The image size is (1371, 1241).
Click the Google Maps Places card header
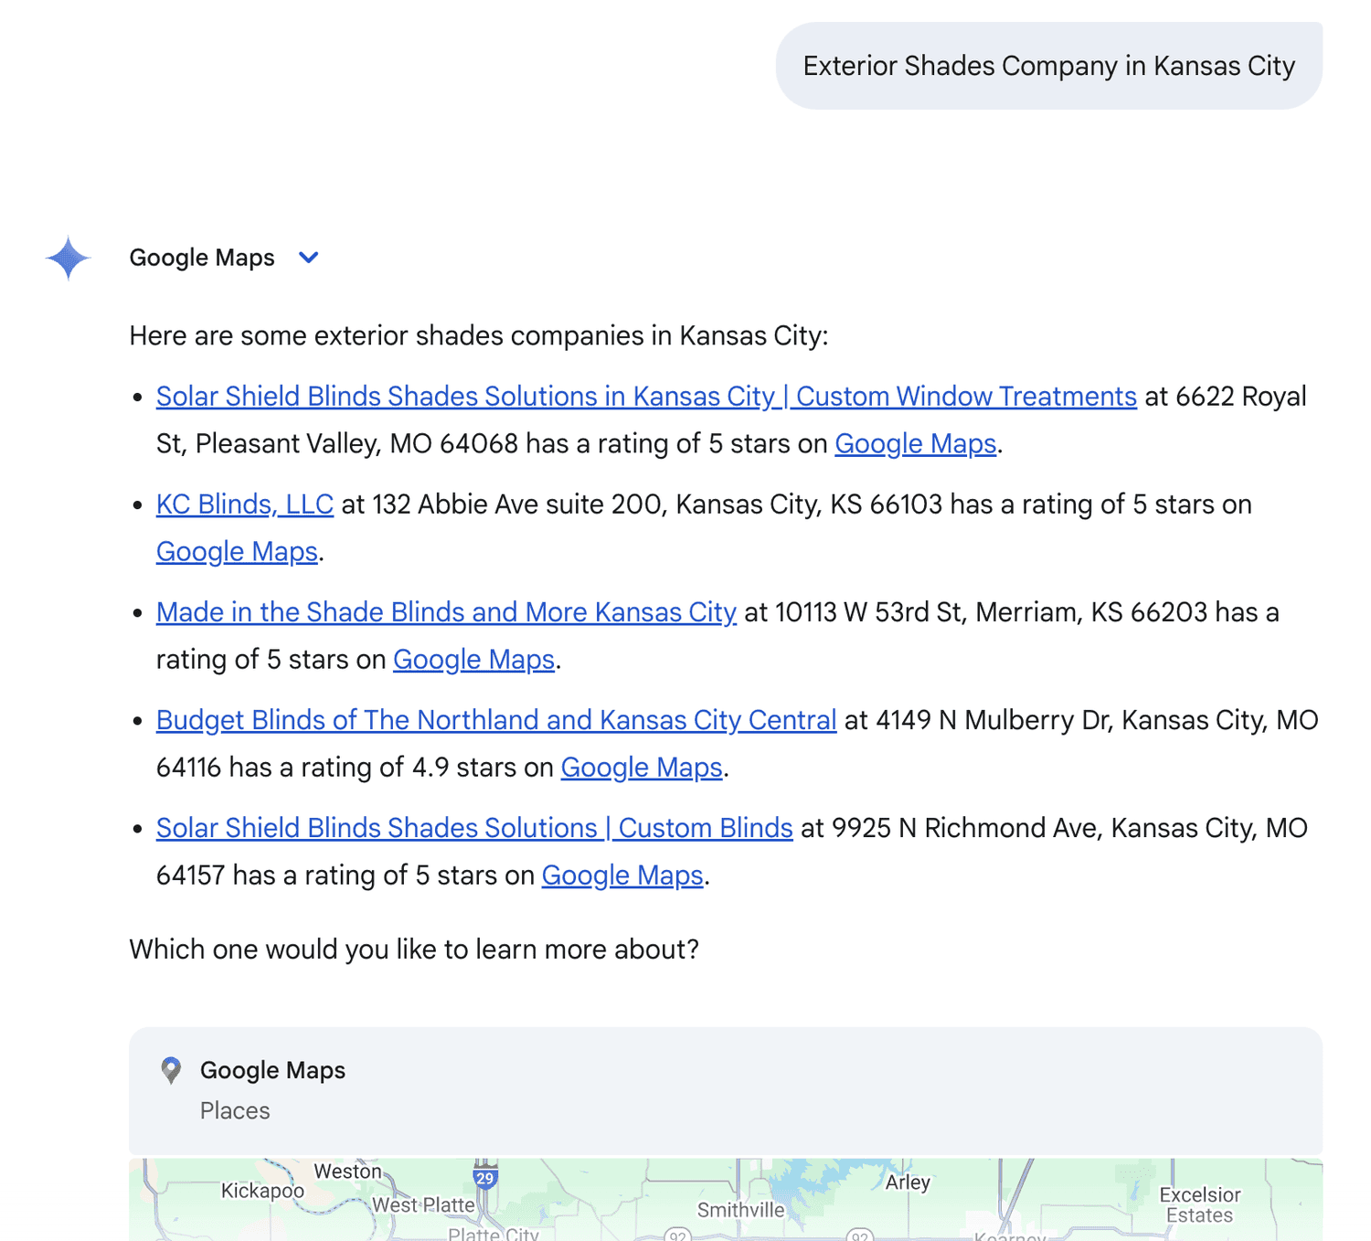[x=726, y=1090]
